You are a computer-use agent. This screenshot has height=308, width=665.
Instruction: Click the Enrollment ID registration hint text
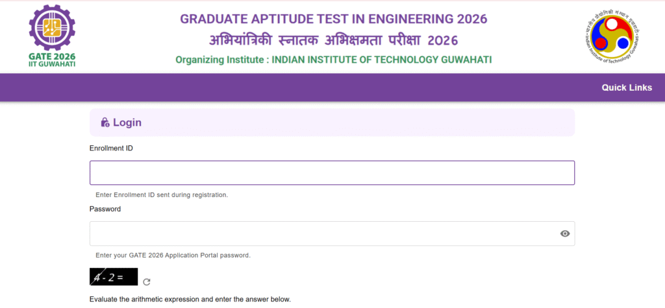162,195
